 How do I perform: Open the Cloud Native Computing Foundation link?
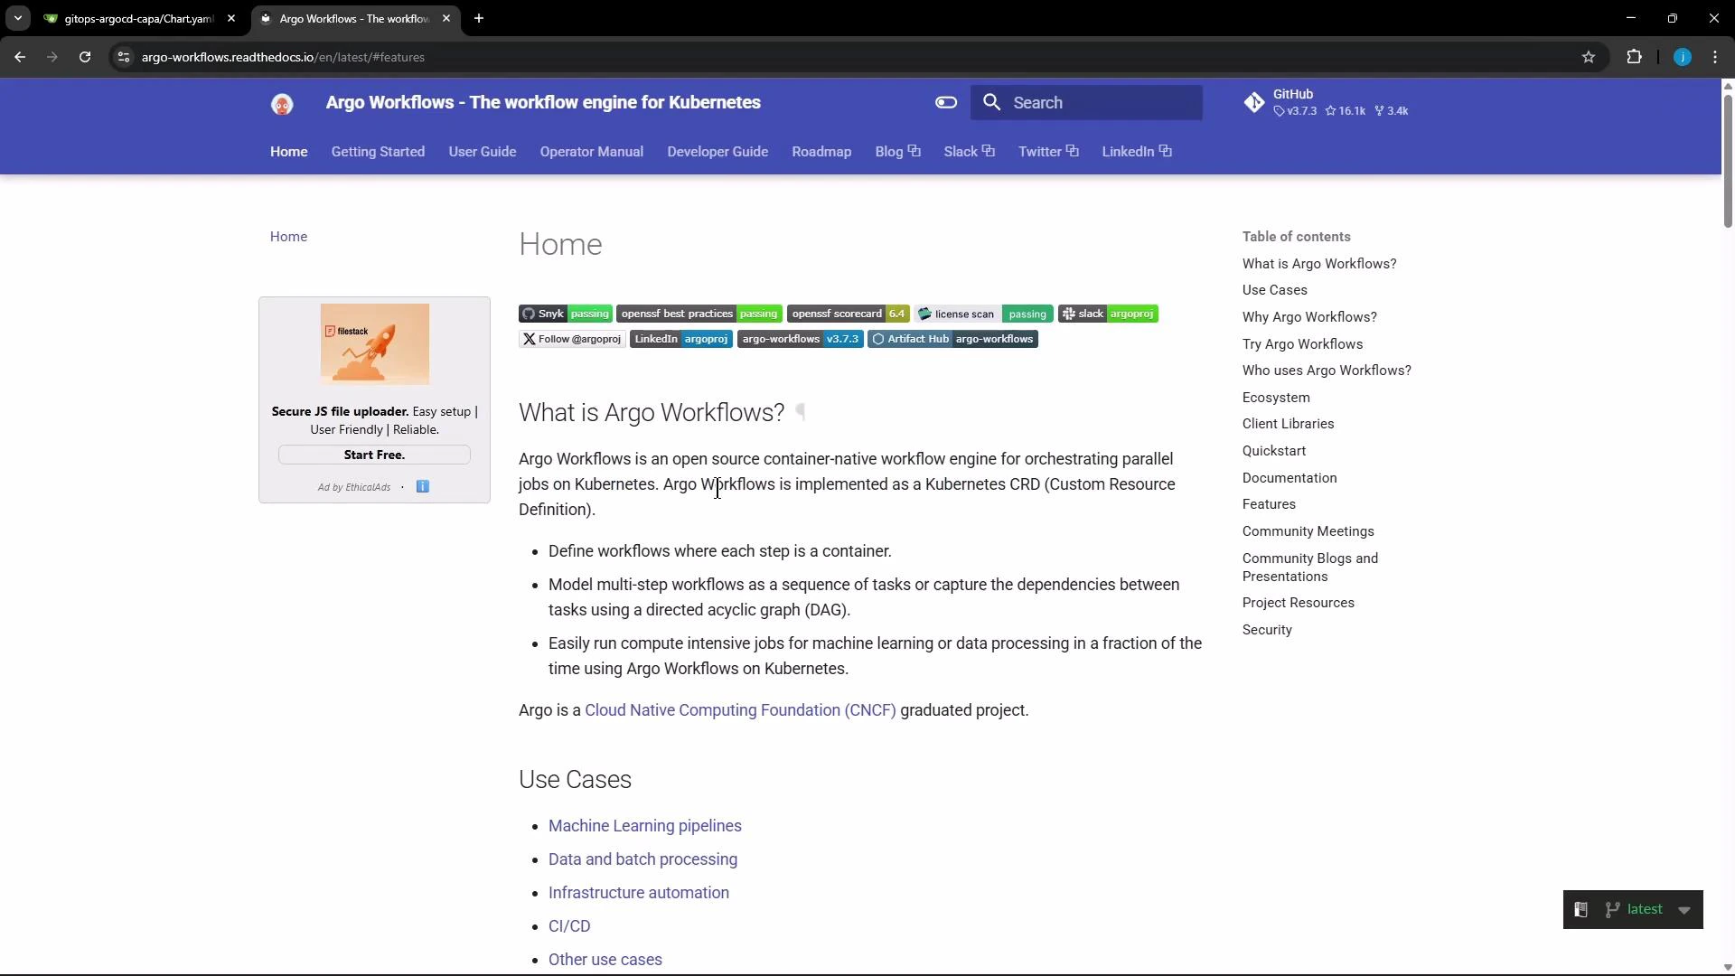[740, 710]
